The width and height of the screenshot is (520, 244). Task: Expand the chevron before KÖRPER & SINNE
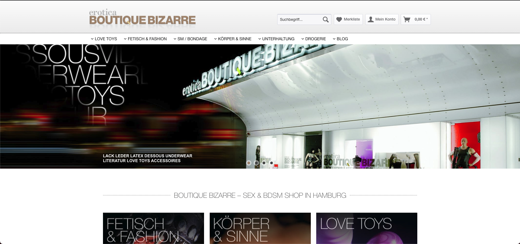[x=215, y=39]
